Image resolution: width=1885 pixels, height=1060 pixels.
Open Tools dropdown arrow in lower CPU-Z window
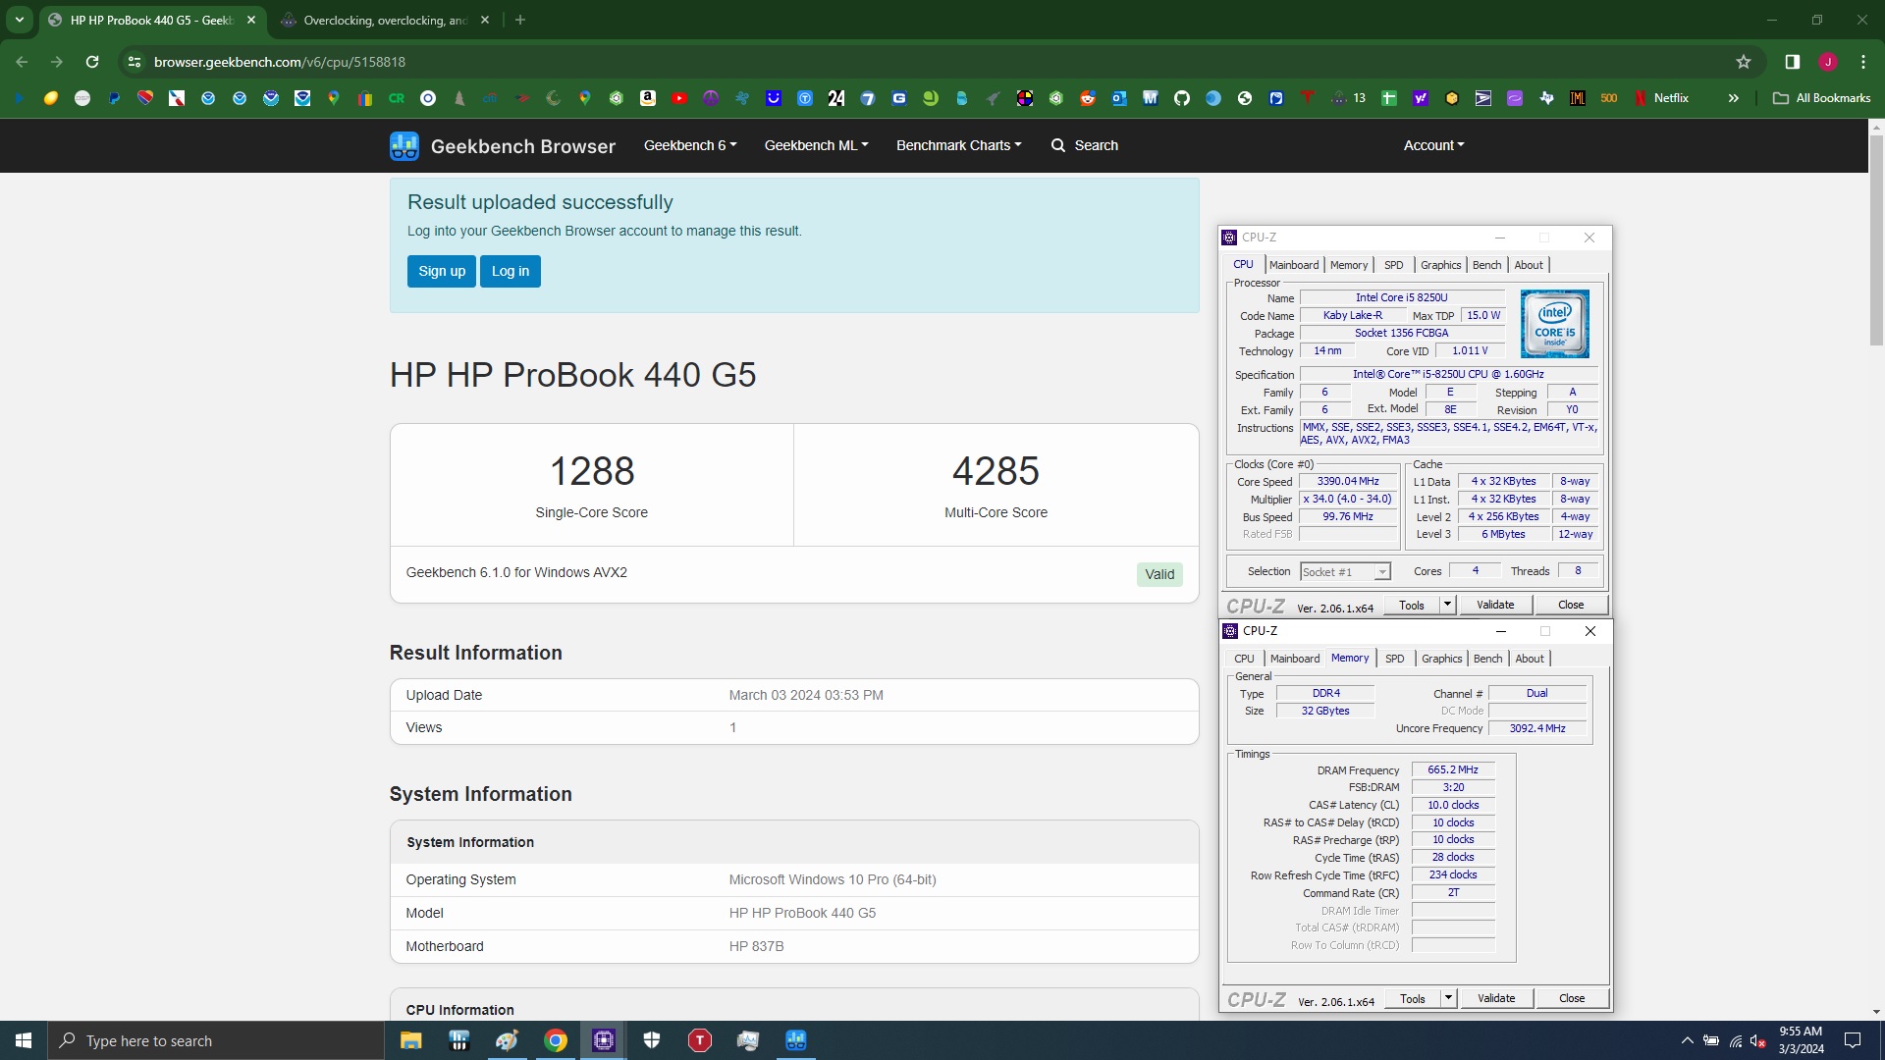point(1448,998)
